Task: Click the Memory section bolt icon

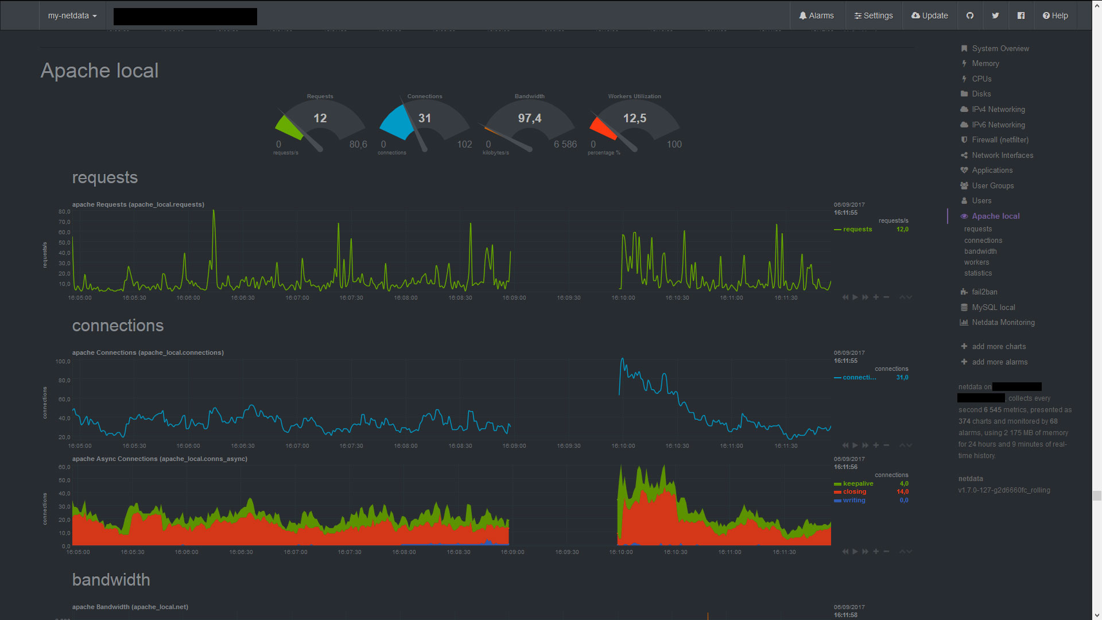Action: 964,64
